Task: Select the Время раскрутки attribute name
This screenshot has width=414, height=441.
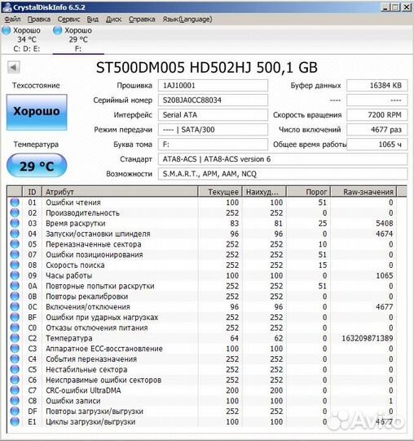Action: 76,223
